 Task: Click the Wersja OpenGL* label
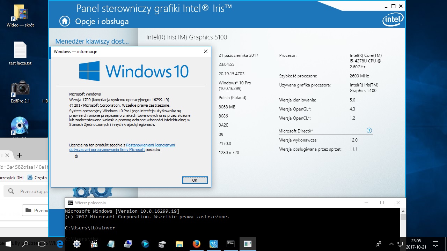click(x=295, y=109)
